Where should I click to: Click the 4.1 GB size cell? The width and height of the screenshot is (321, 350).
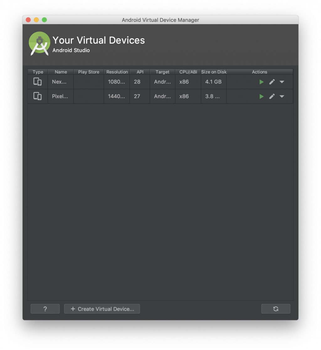tap(213, 82)
